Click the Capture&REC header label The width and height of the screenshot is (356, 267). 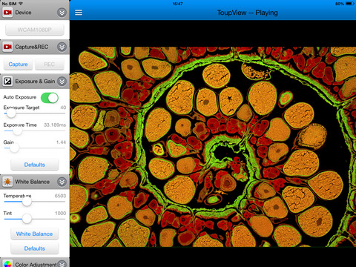(32, 47)
